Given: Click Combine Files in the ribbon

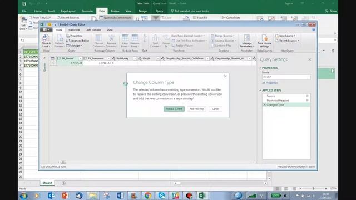Looking at the screenshot, I should [x=221, y=46].
